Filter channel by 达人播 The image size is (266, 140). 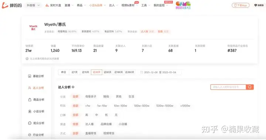tap(89, 124)
